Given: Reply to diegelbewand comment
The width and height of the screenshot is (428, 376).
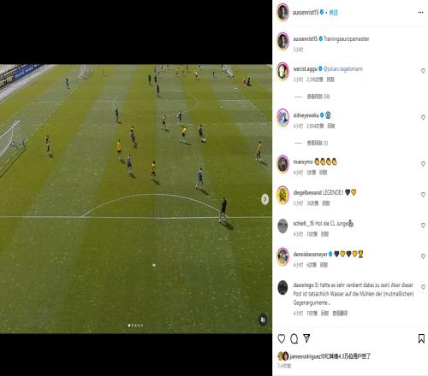Looking at the screenshot, I should 325,203.
